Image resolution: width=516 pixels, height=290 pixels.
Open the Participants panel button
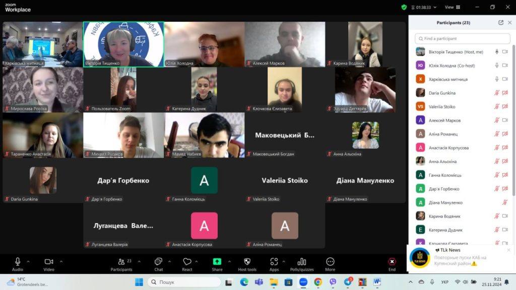tap(121, 264)
